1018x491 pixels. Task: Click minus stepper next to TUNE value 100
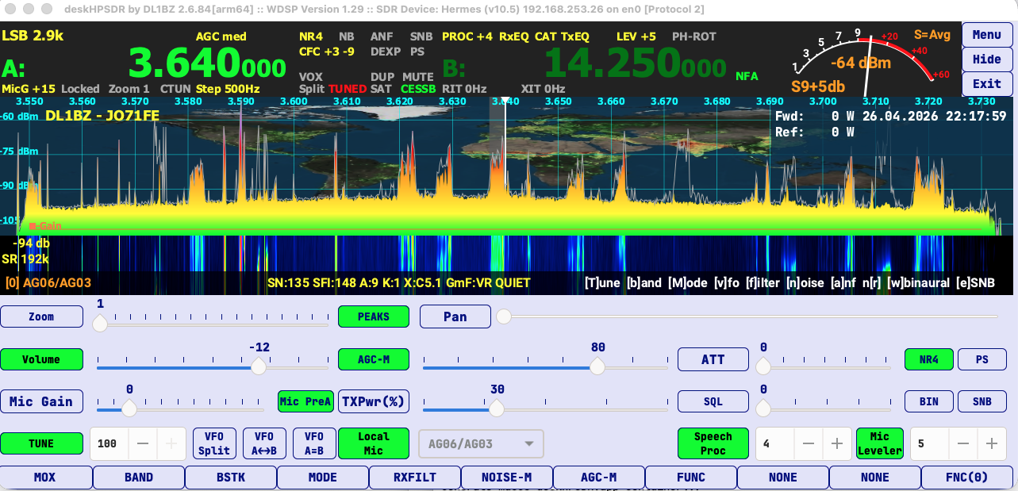point(143,443)
